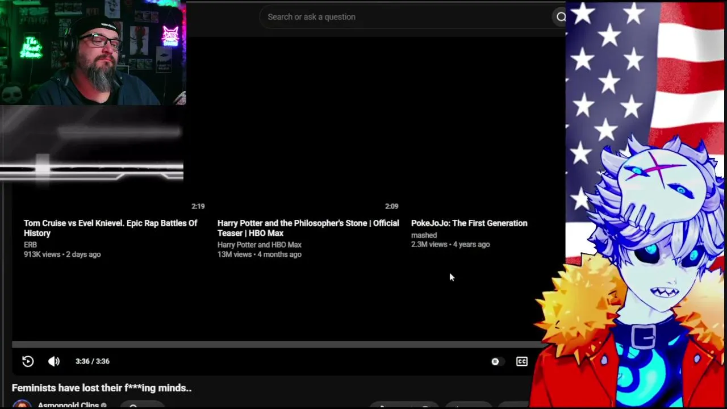
Task: Click the 2:09 duration badge
Action: (x=391, y=206)
